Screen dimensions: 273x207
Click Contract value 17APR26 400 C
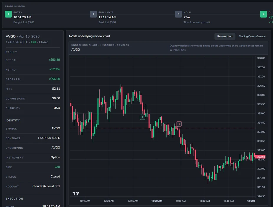pyautogui.click(x=49, y=138)
